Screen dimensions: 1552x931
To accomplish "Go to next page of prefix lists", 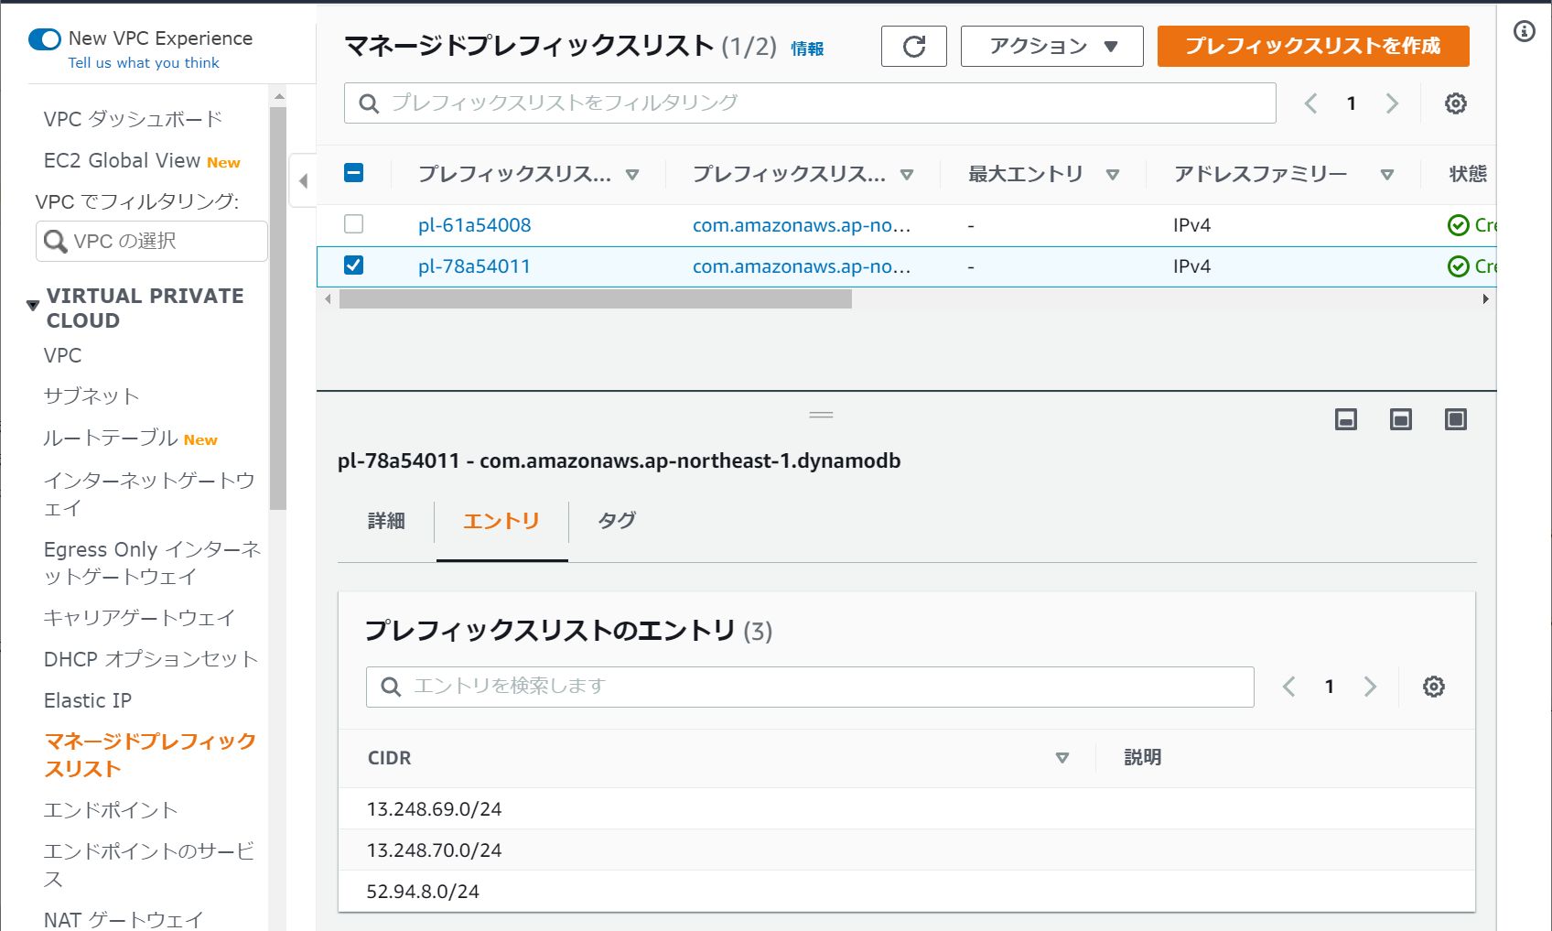I will 1392,103.
